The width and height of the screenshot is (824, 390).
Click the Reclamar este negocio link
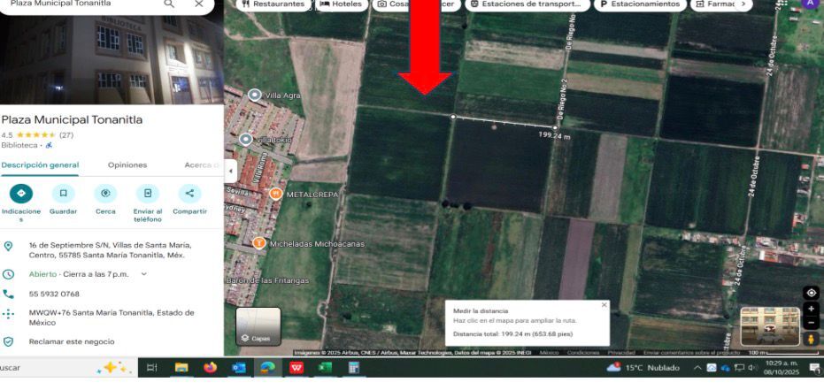[x=72, y=341]
